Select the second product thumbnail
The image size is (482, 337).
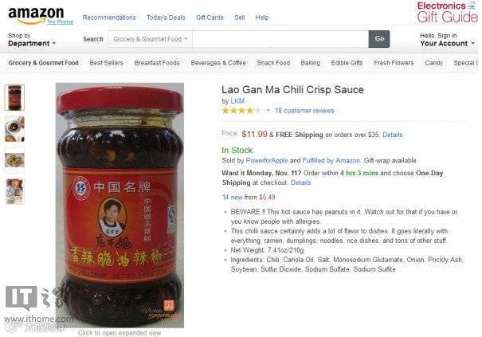tap(14, 129)
